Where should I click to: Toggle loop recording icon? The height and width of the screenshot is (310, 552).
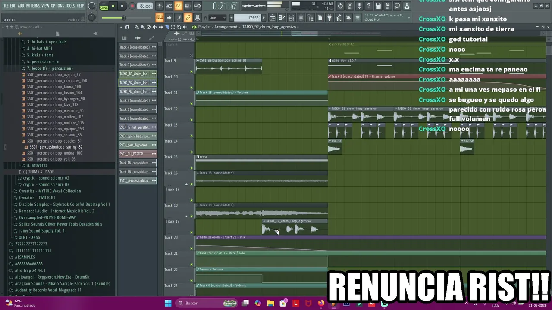click(198, 6)
